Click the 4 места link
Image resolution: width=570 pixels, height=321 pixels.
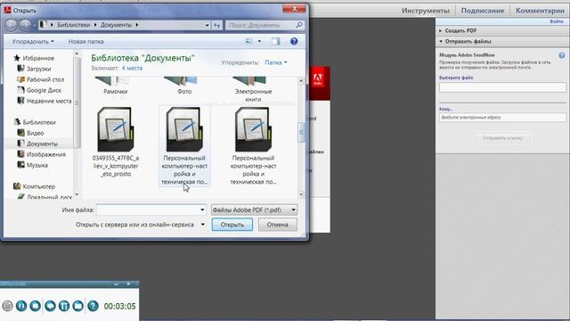pyautogui.click(x=132, y=68)
